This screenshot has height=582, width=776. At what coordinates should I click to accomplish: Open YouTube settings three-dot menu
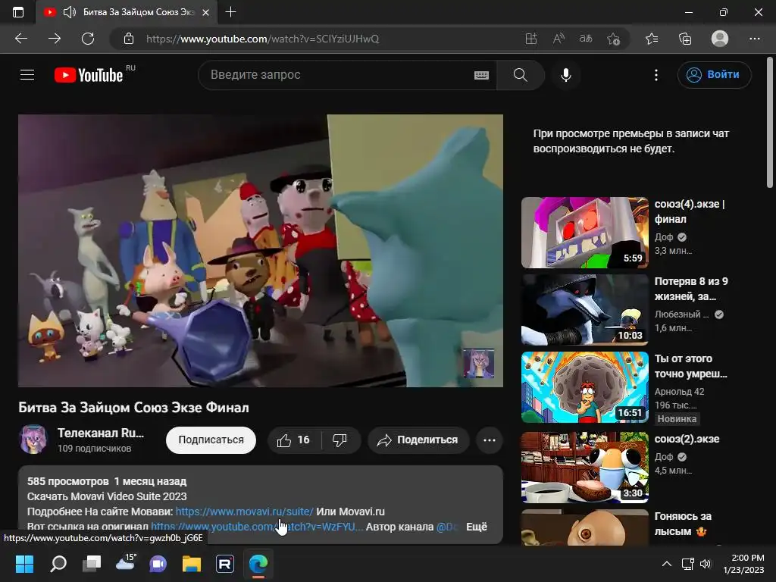tap(656, 75)
